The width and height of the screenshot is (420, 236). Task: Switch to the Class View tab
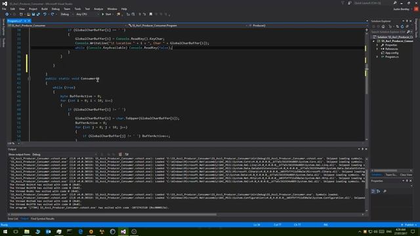tap(406, 175)
